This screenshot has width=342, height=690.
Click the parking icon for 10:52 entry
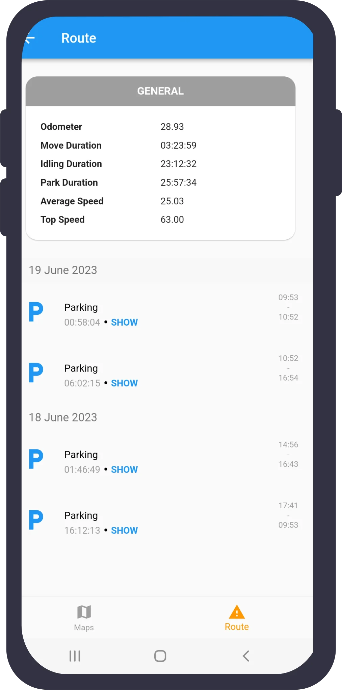click(36, 373)
